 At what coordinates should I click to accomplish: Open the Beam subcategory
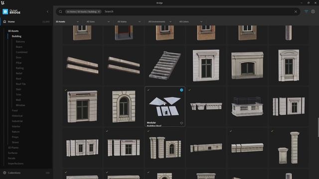[19, 47]
